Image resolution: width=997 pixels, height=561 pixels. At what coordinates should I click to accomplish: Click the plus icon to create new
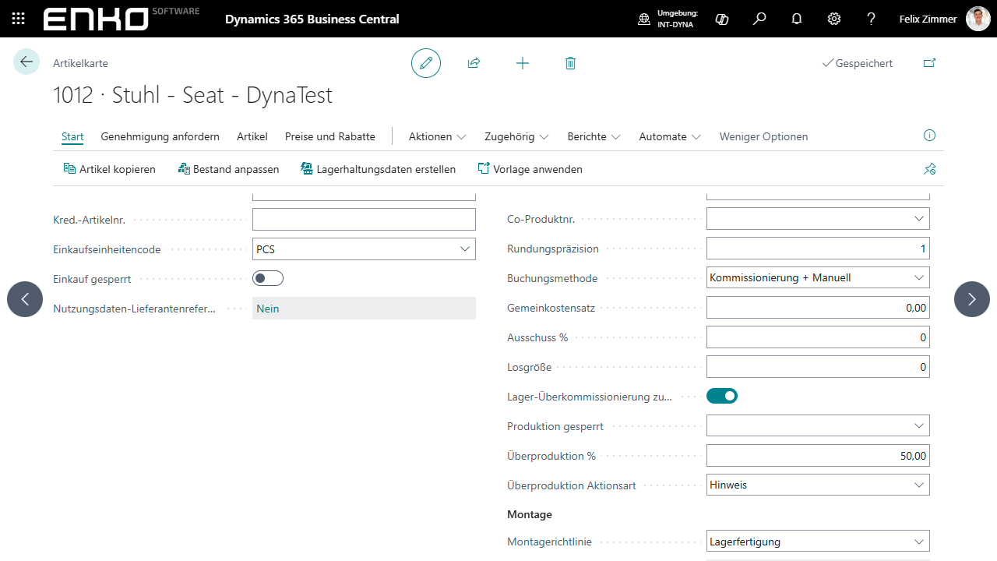pyautogui.click(x=523, y=63)
